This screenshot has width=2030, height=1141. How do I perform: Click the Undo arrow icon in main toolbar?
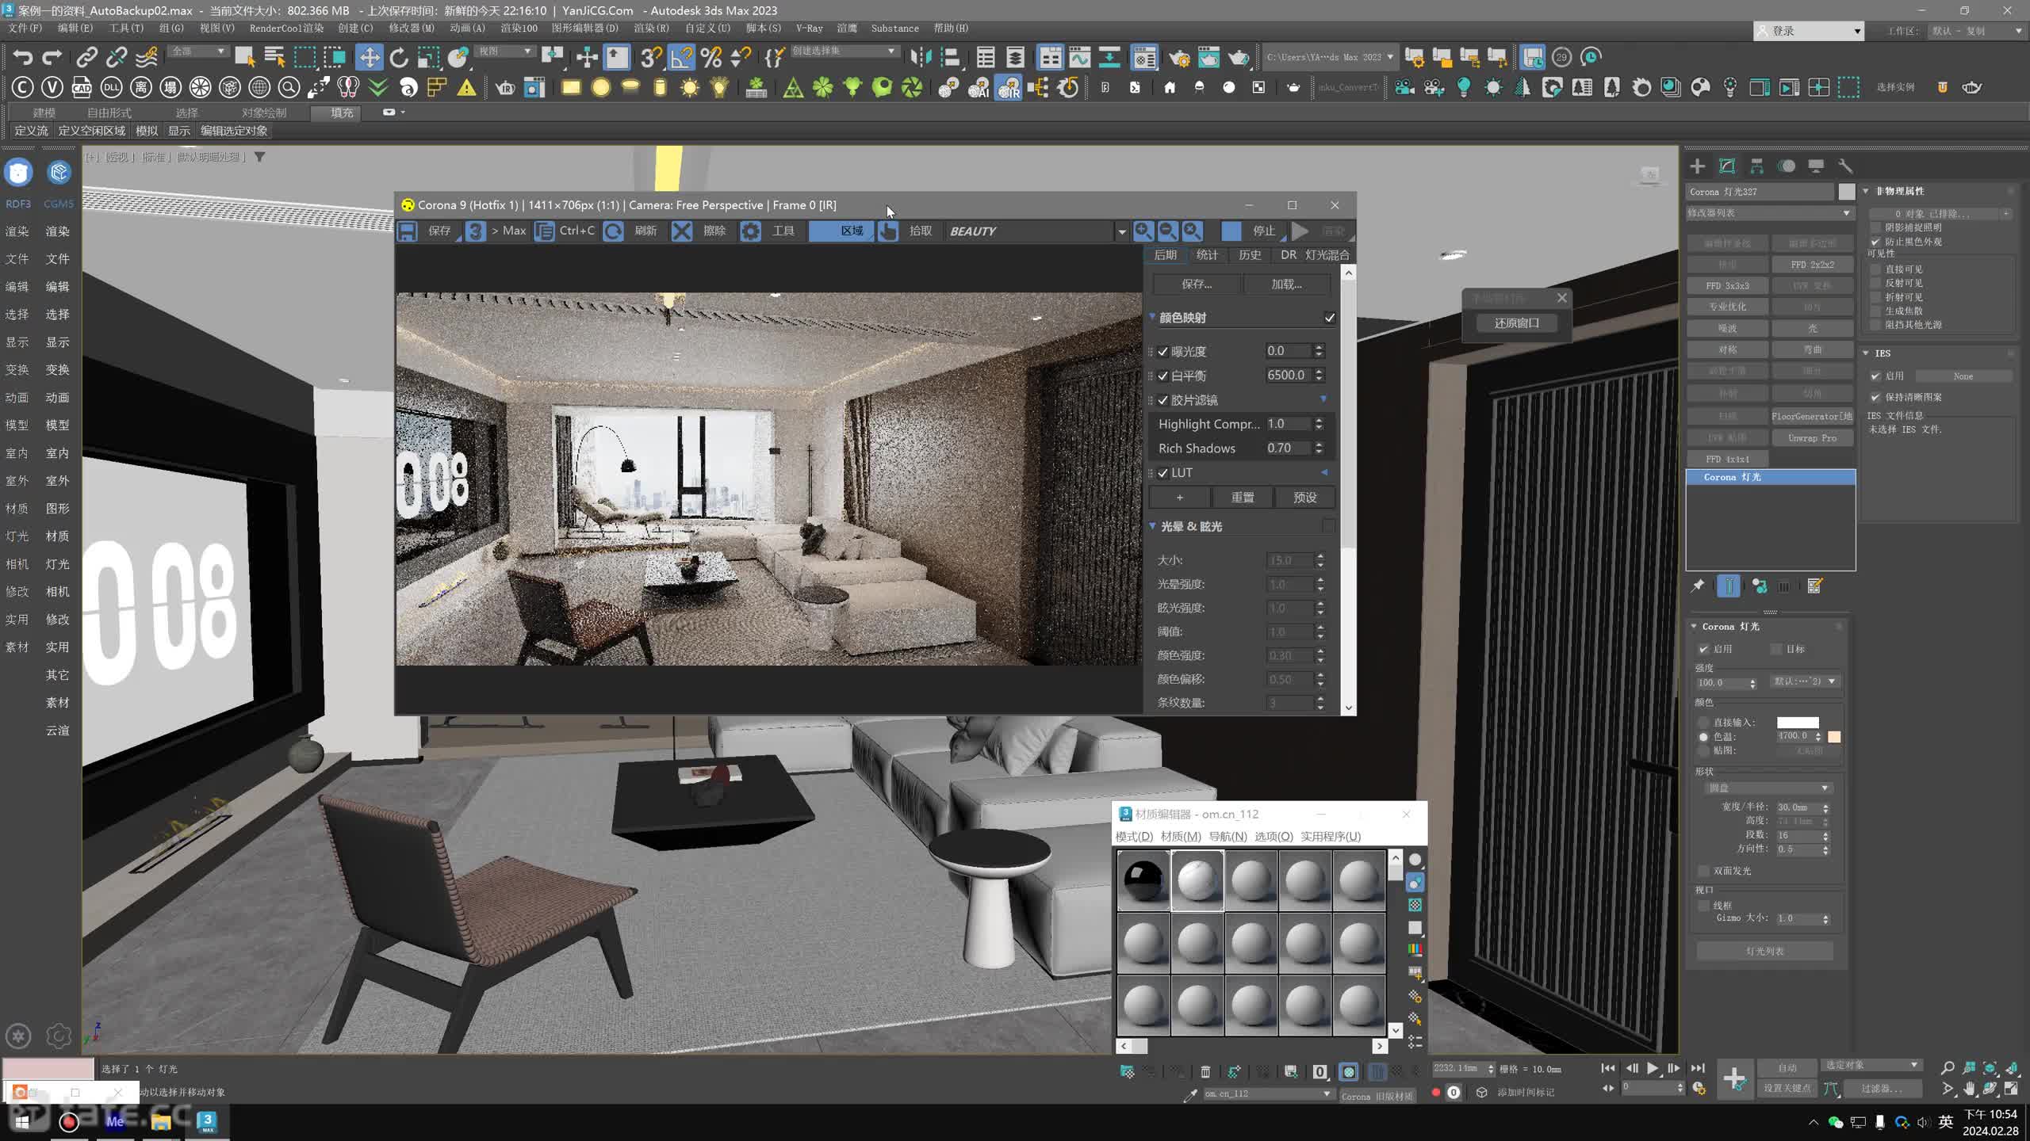22,57
